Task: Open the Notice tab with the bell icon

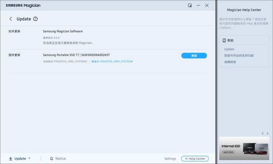Action: (58, 158)
